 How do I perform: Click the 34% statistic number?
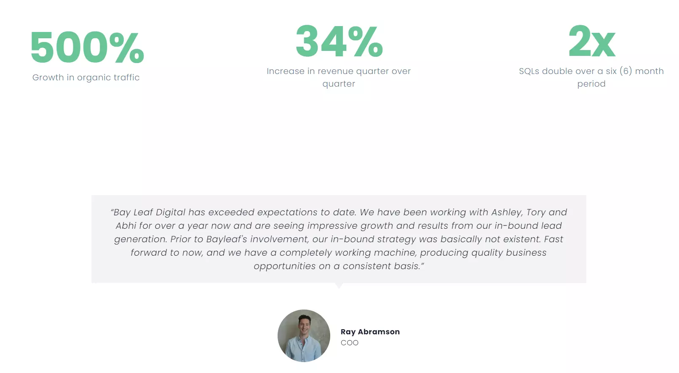[339, 41]
